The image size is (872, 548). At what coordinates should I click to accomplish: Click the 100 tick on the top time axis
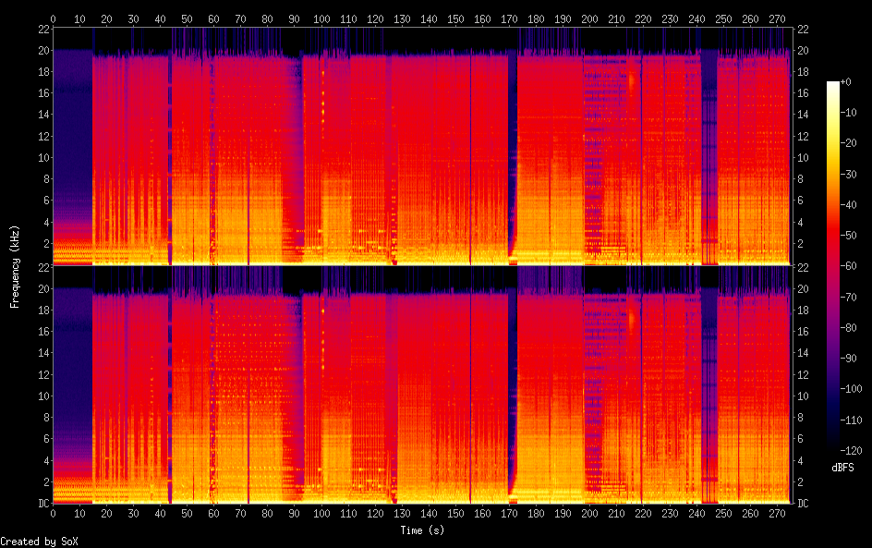coord(321,18)
